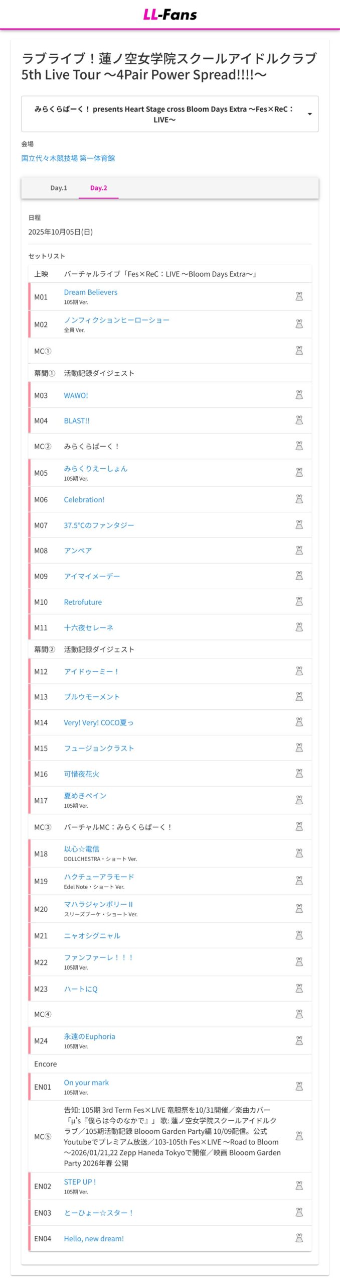Click costume icon on the 永遠のEuphoria row
This screenshot has height=1286, width=340.
click(x=299, y=1040)
